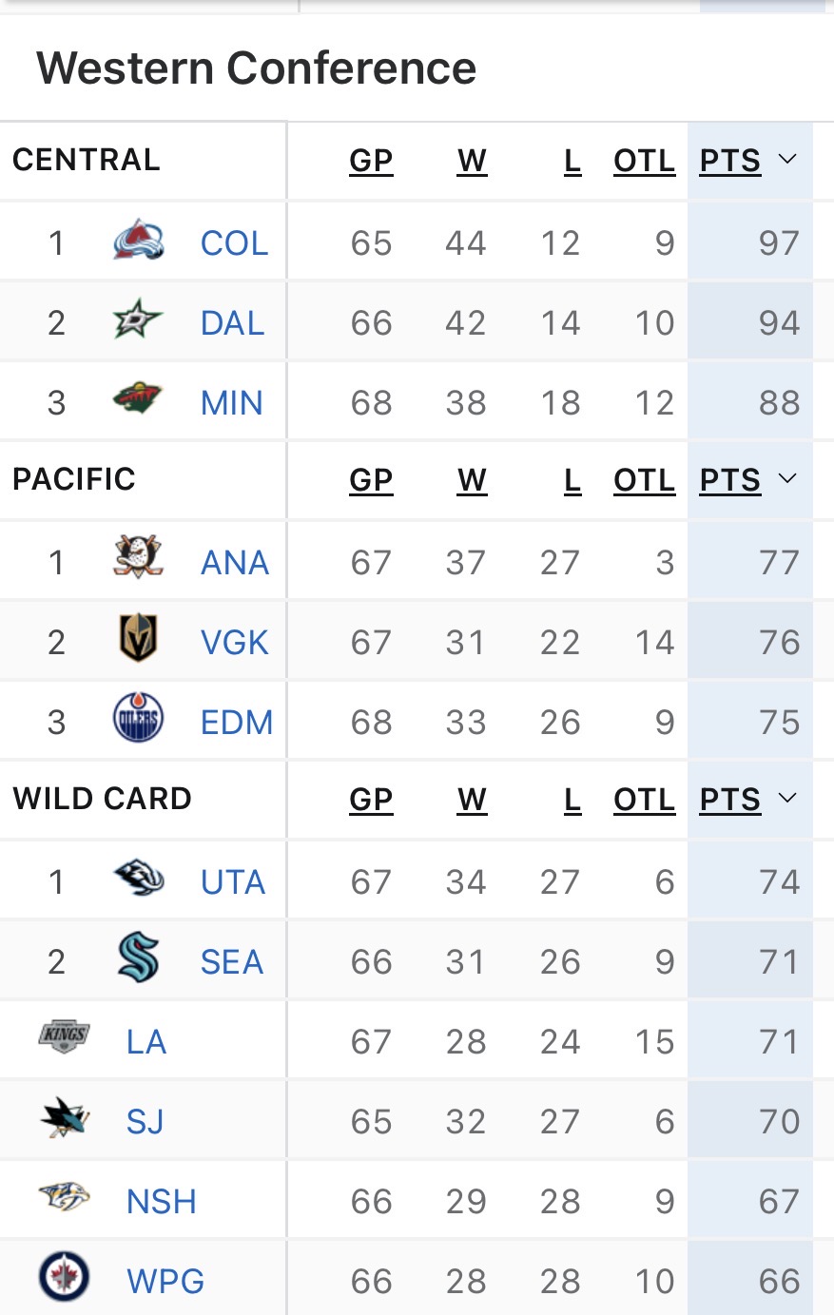This screenshot has height=1315, width=834.
Task: Select the Vegas Golden Knights logo
Action: (138, 640)
